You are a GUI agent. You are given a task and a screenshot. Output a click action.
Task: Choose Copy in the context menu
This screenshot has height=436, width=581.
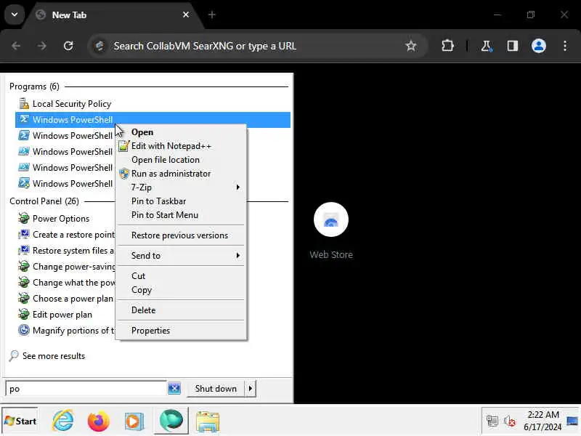point(181,290)
